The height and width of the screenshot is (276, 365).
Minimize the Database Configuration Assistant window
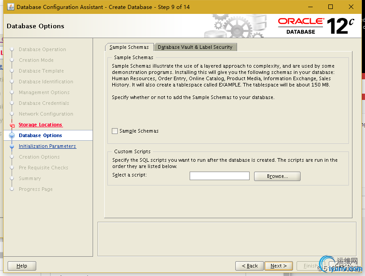tap(310, 7)
